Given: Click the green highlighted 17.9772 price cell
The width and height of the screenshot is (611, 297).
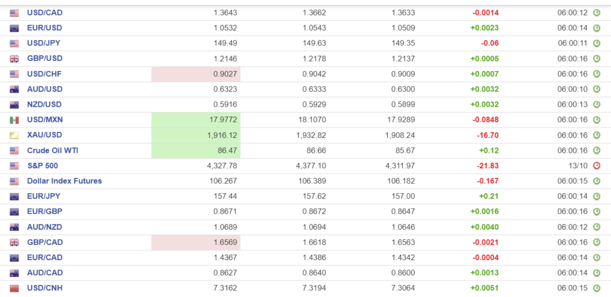Looking at the screenshot, I should pos(196,120).
